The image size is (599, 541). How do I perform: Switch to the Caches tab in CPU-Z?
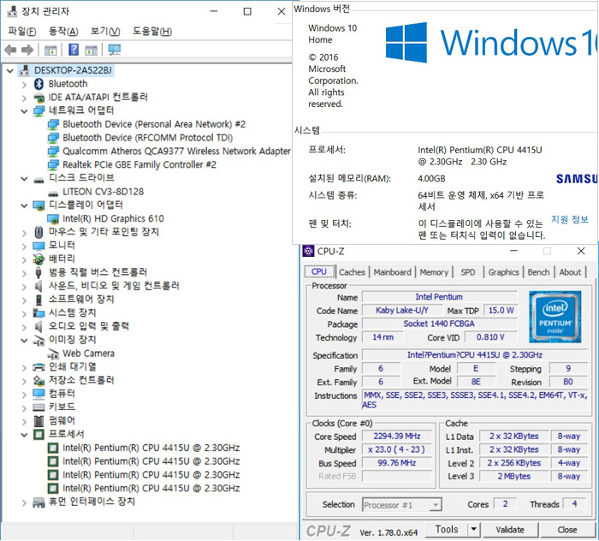pyautogui.click(x=352, y=272)
